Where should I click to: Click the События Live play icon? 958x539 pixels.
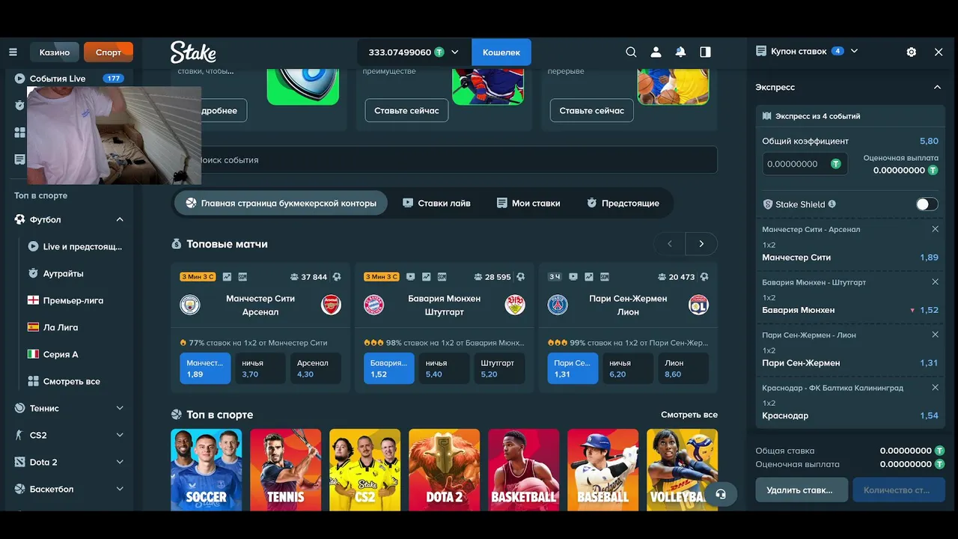click(x=19, y=79)
